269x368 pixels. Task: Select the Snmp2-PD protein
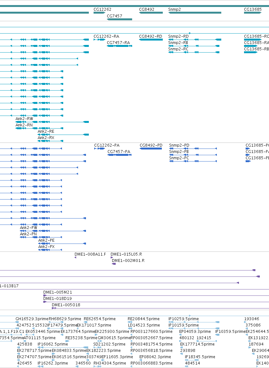pos(193,149)
